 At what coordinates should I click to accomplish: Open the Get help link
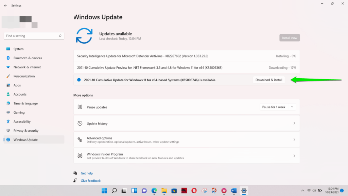click(87, 173)
